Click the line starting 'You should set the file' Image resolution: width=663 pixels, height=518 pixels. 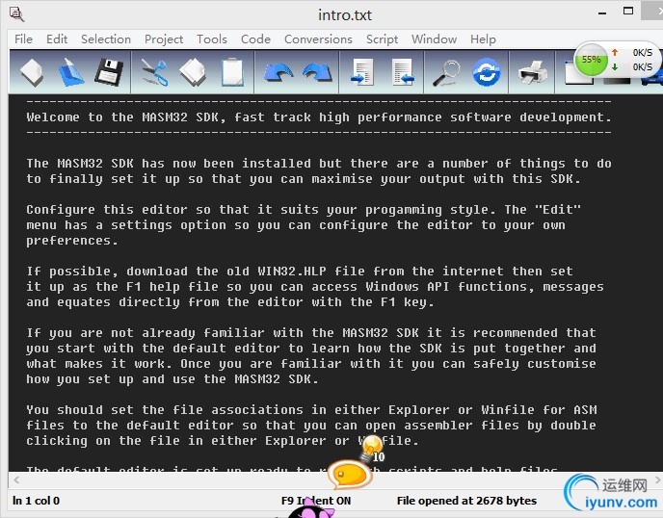click(311, 410)
